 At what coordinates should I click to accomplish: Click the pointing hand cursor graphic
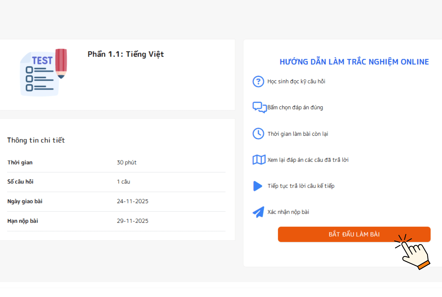tap(414, 252)
